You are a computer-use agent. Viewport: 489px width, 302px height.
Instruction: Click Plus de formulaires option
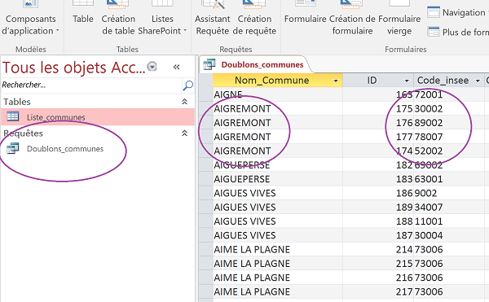click(457, 32)
